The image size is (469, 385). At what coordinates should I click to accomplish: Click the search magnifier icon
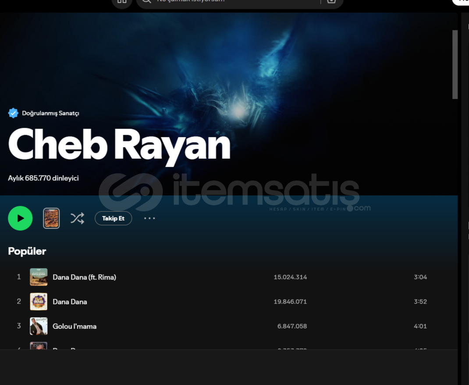[x=146, y=1]
